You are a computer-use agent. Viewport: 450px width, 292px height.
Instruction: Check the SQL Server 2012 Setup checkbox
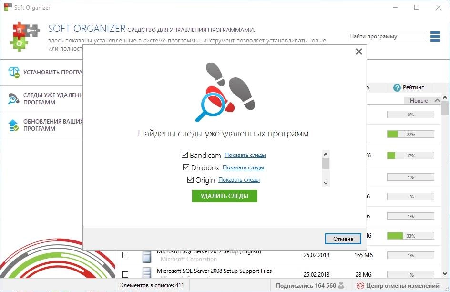tap(125, 255)
